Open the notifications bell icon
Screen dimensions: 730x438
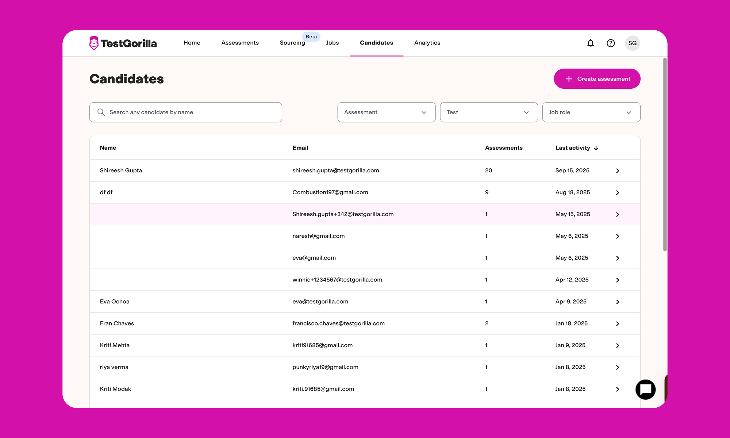point(591,43)
